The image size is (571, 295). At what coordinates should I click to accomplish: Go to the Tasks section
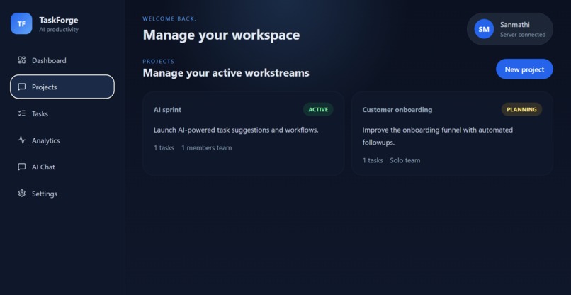click(62, 113)
